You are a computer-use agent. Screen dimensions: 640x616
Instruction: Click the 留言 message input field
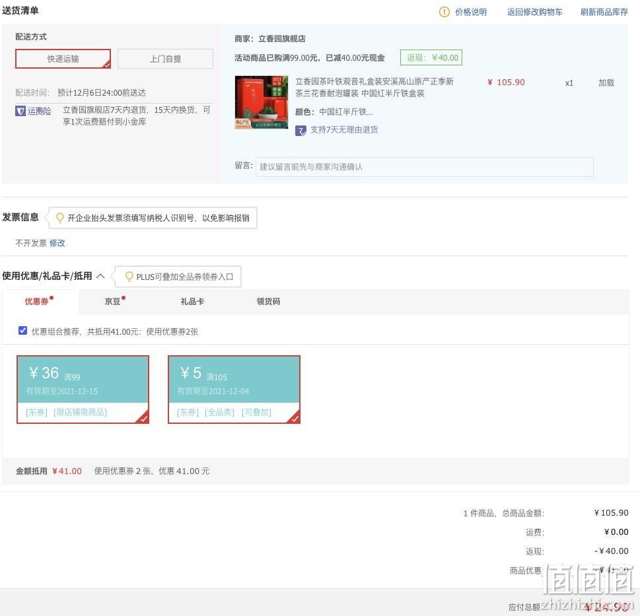(x=425, y=167)
